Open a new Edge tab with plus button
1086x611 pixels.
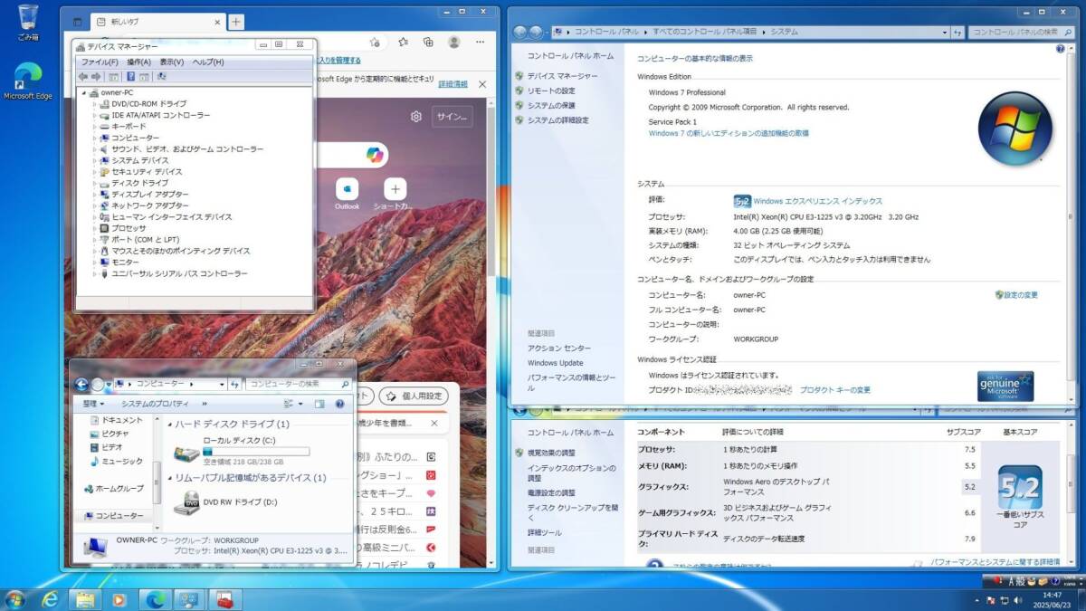pyautogui.click(x=235, y=21)
